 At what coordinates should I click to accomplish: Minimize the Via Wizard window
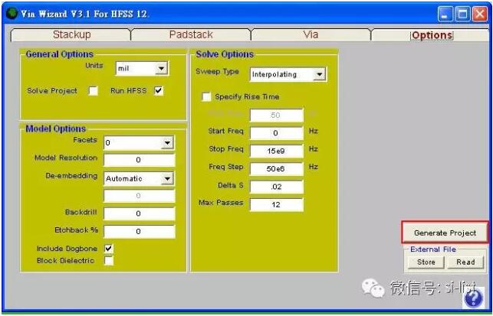tap(445, 14)
